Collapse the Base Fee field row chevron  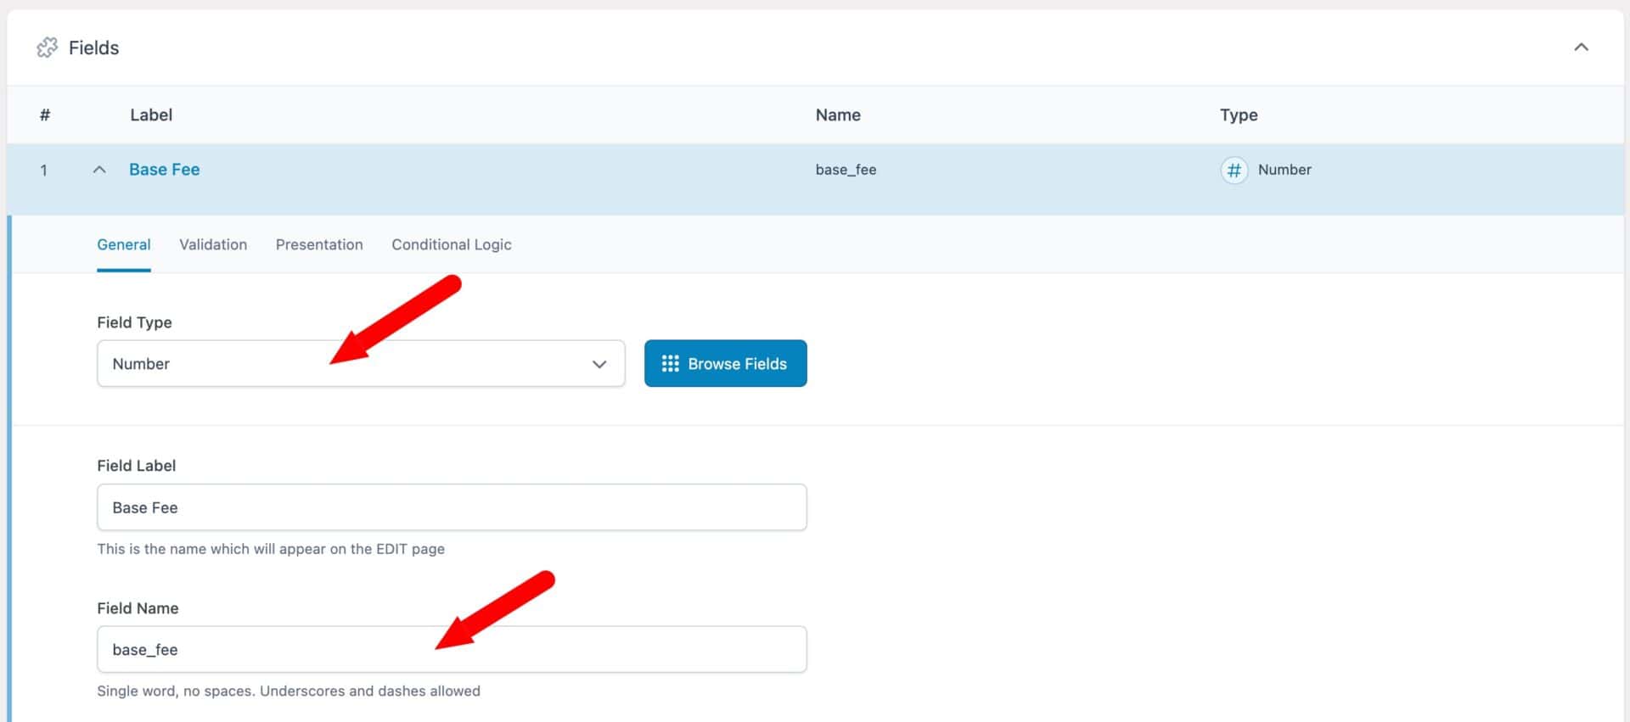tap(99, 170)
